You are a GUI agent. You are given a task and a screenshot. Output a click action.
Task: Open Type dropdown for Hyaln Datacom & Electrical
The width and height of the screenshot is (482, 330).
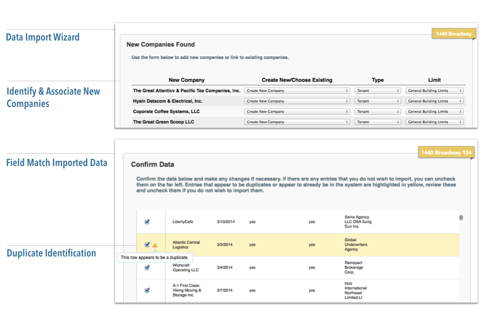[x=378, y=101]
